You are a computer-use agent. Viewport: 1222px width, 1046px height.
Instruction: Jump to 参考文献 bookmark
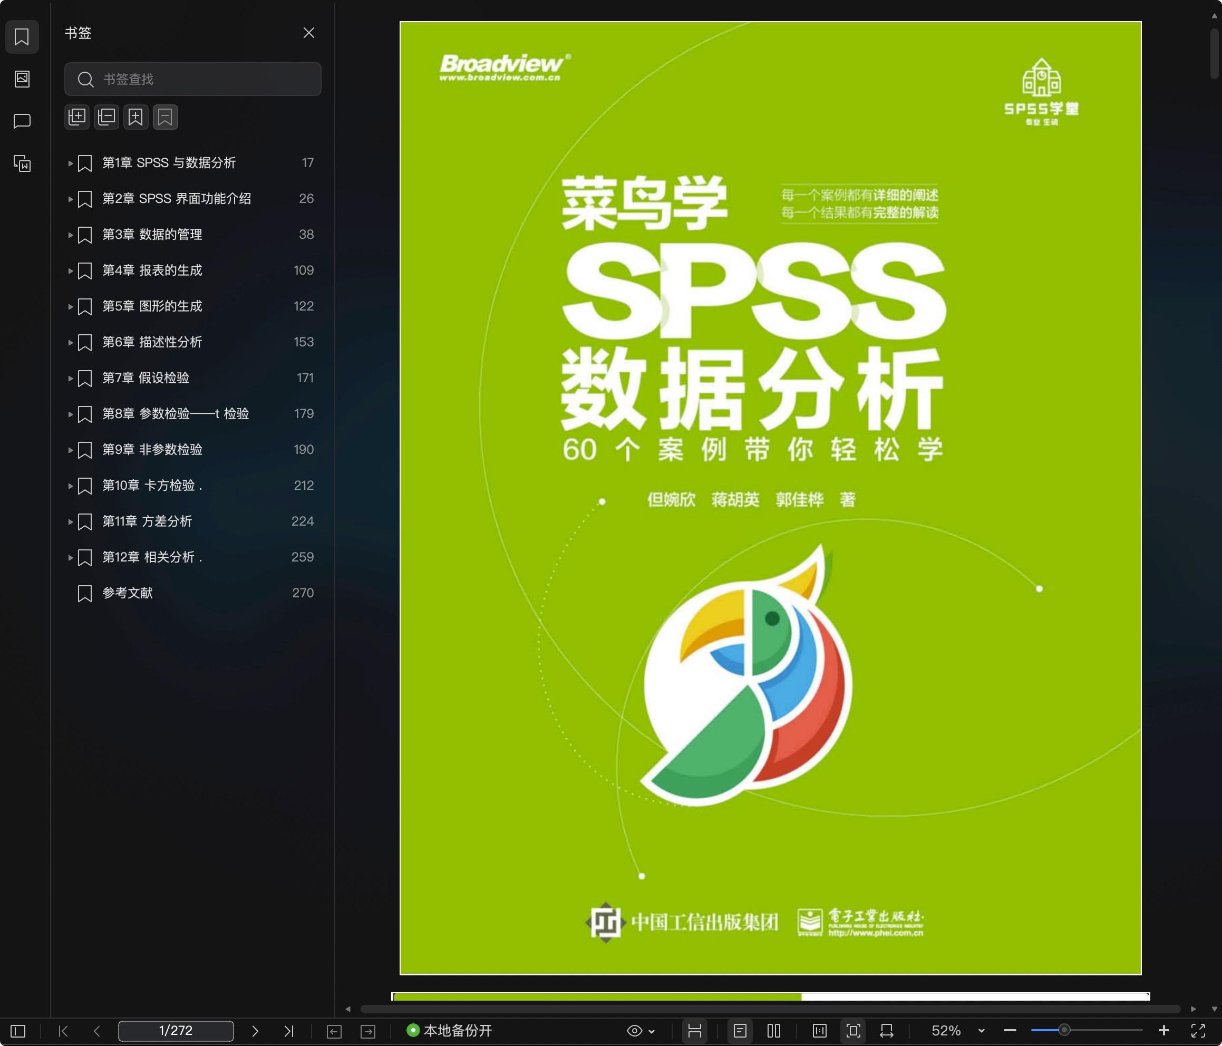point(128,593)
